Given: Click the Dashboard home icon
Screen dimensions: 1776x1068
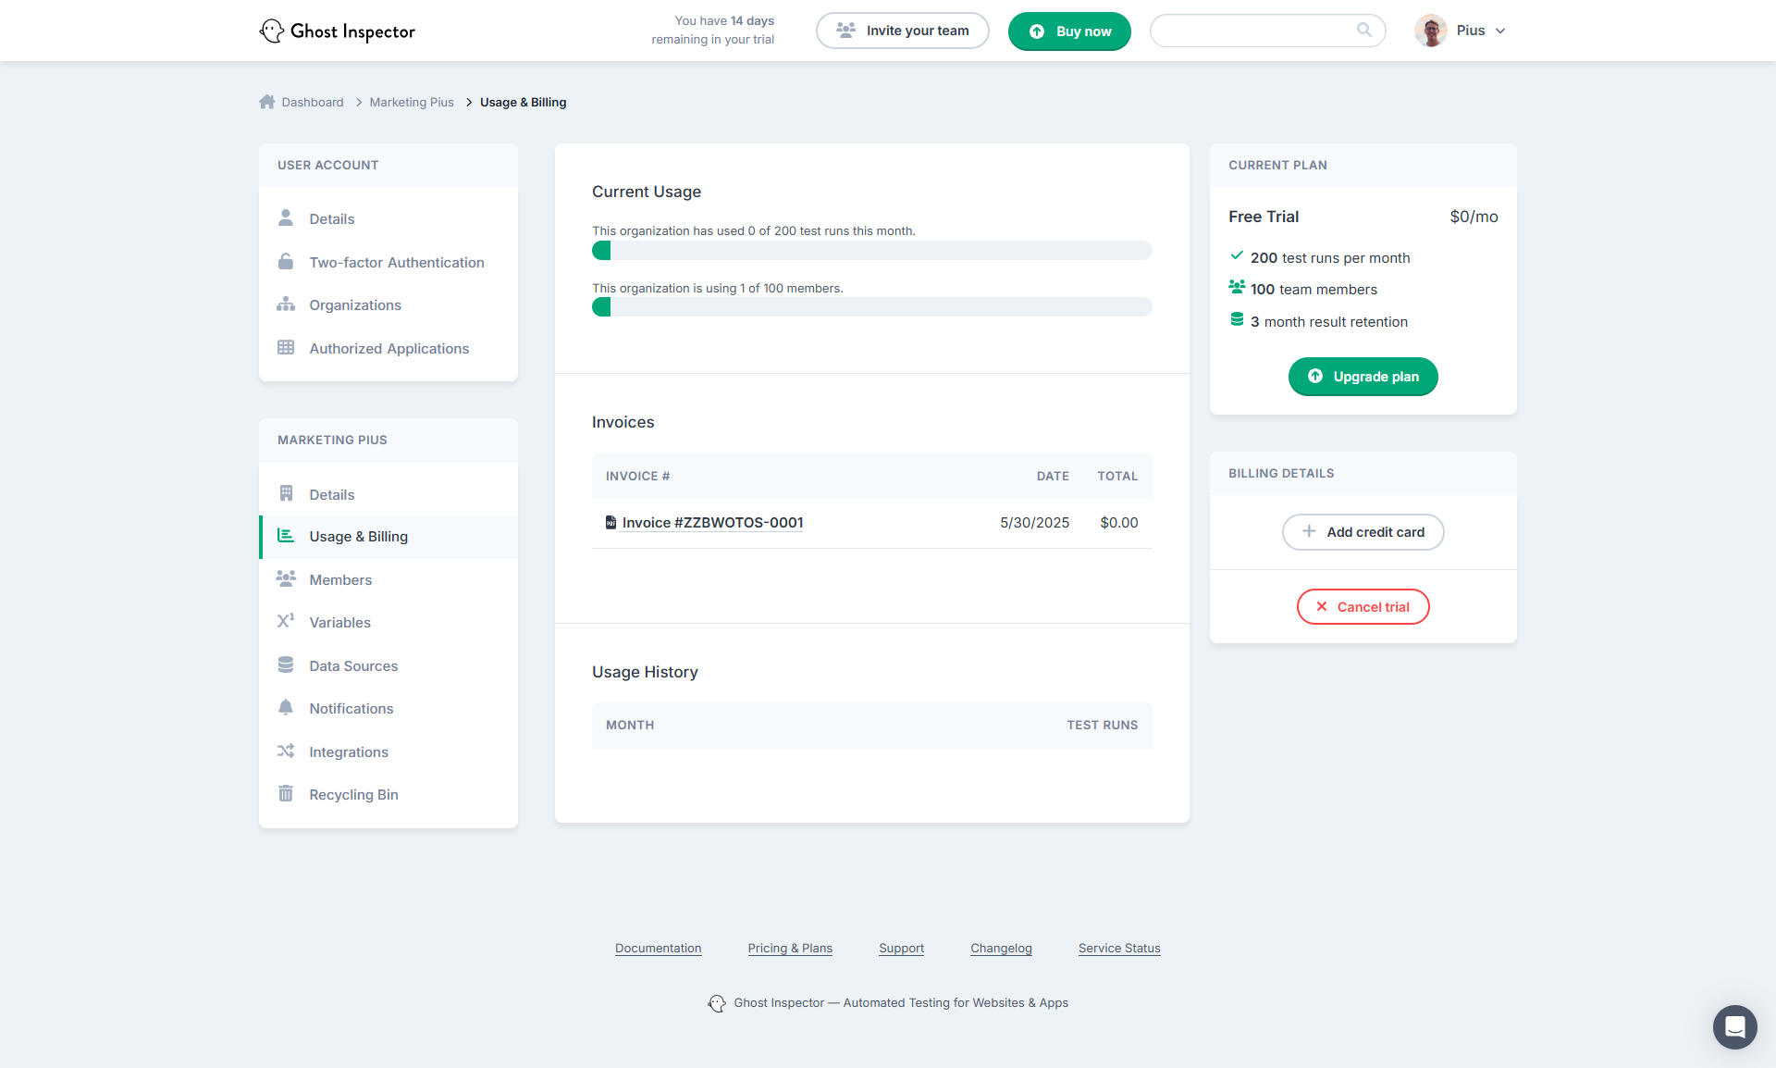Looking at the screenshot, I should point(267,102).
